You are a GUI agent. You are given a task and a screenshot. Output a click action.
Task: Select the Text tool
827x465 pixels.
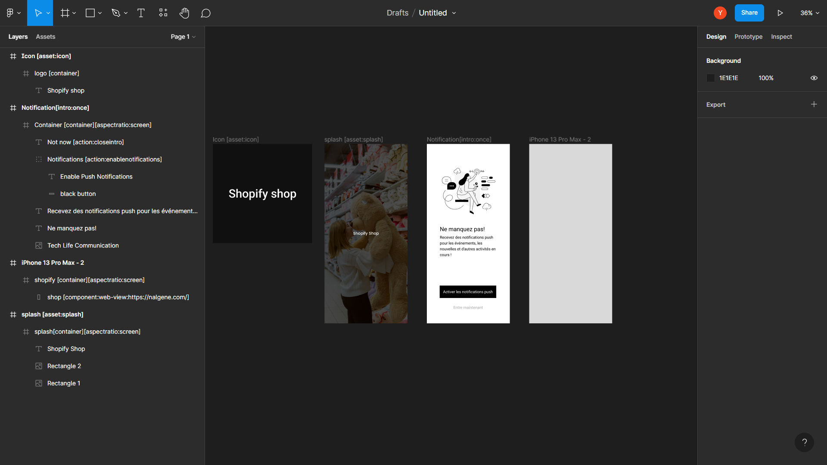pos(141,13)
